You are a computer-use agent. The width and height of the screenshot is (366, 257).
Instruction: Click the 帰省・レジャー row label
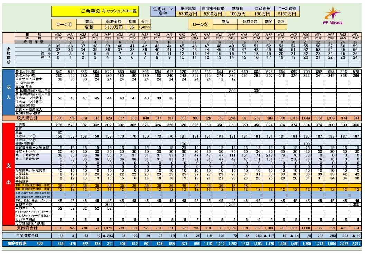coord(33,151)
